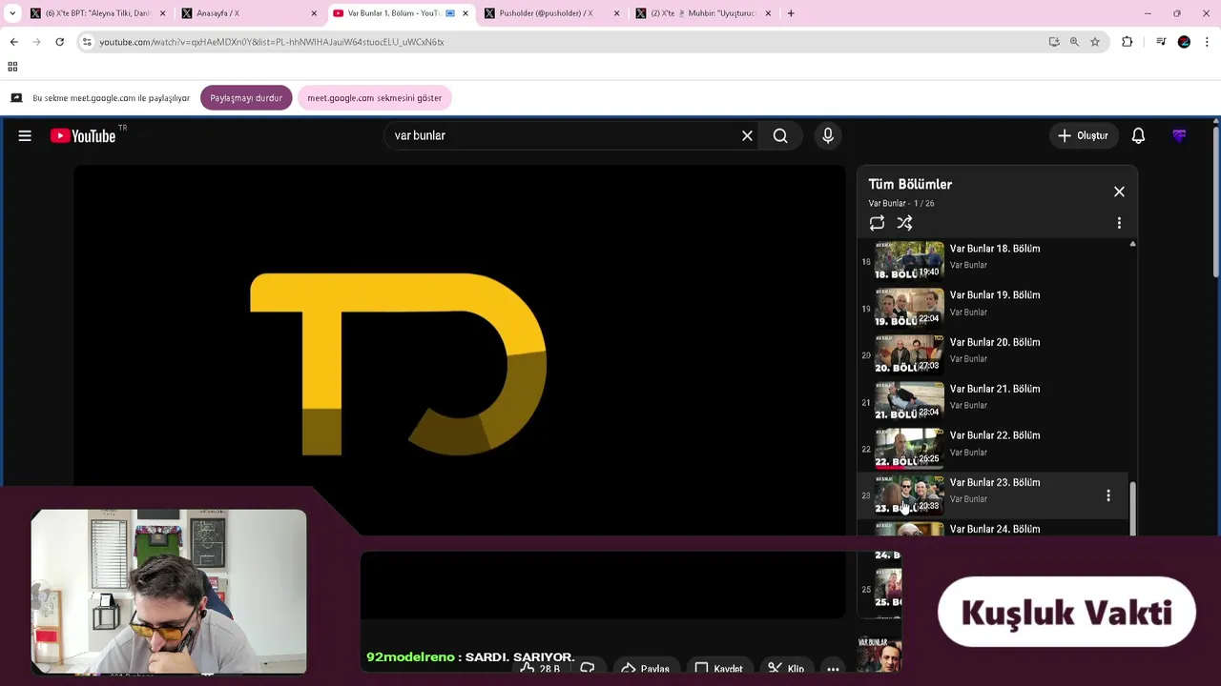Screen dimensions: 1221x686
Task: Open the apps grid in bookmarks bar
Action: click(12, 67)
